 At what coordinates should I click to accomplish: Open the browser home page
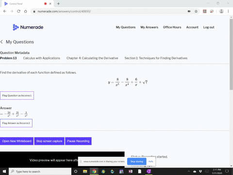pyautogui.click(x=26, y=11)
